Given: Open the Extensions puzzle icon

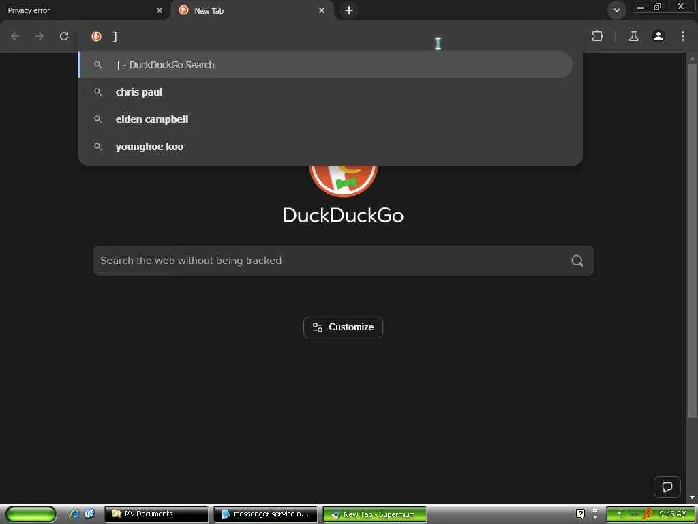Looking at the screenshot, I should point(597,36).
